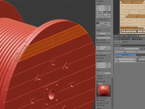Disable the Matcap checkbox
The width and height of the screenshot is (145, 109).
(97, 84)
